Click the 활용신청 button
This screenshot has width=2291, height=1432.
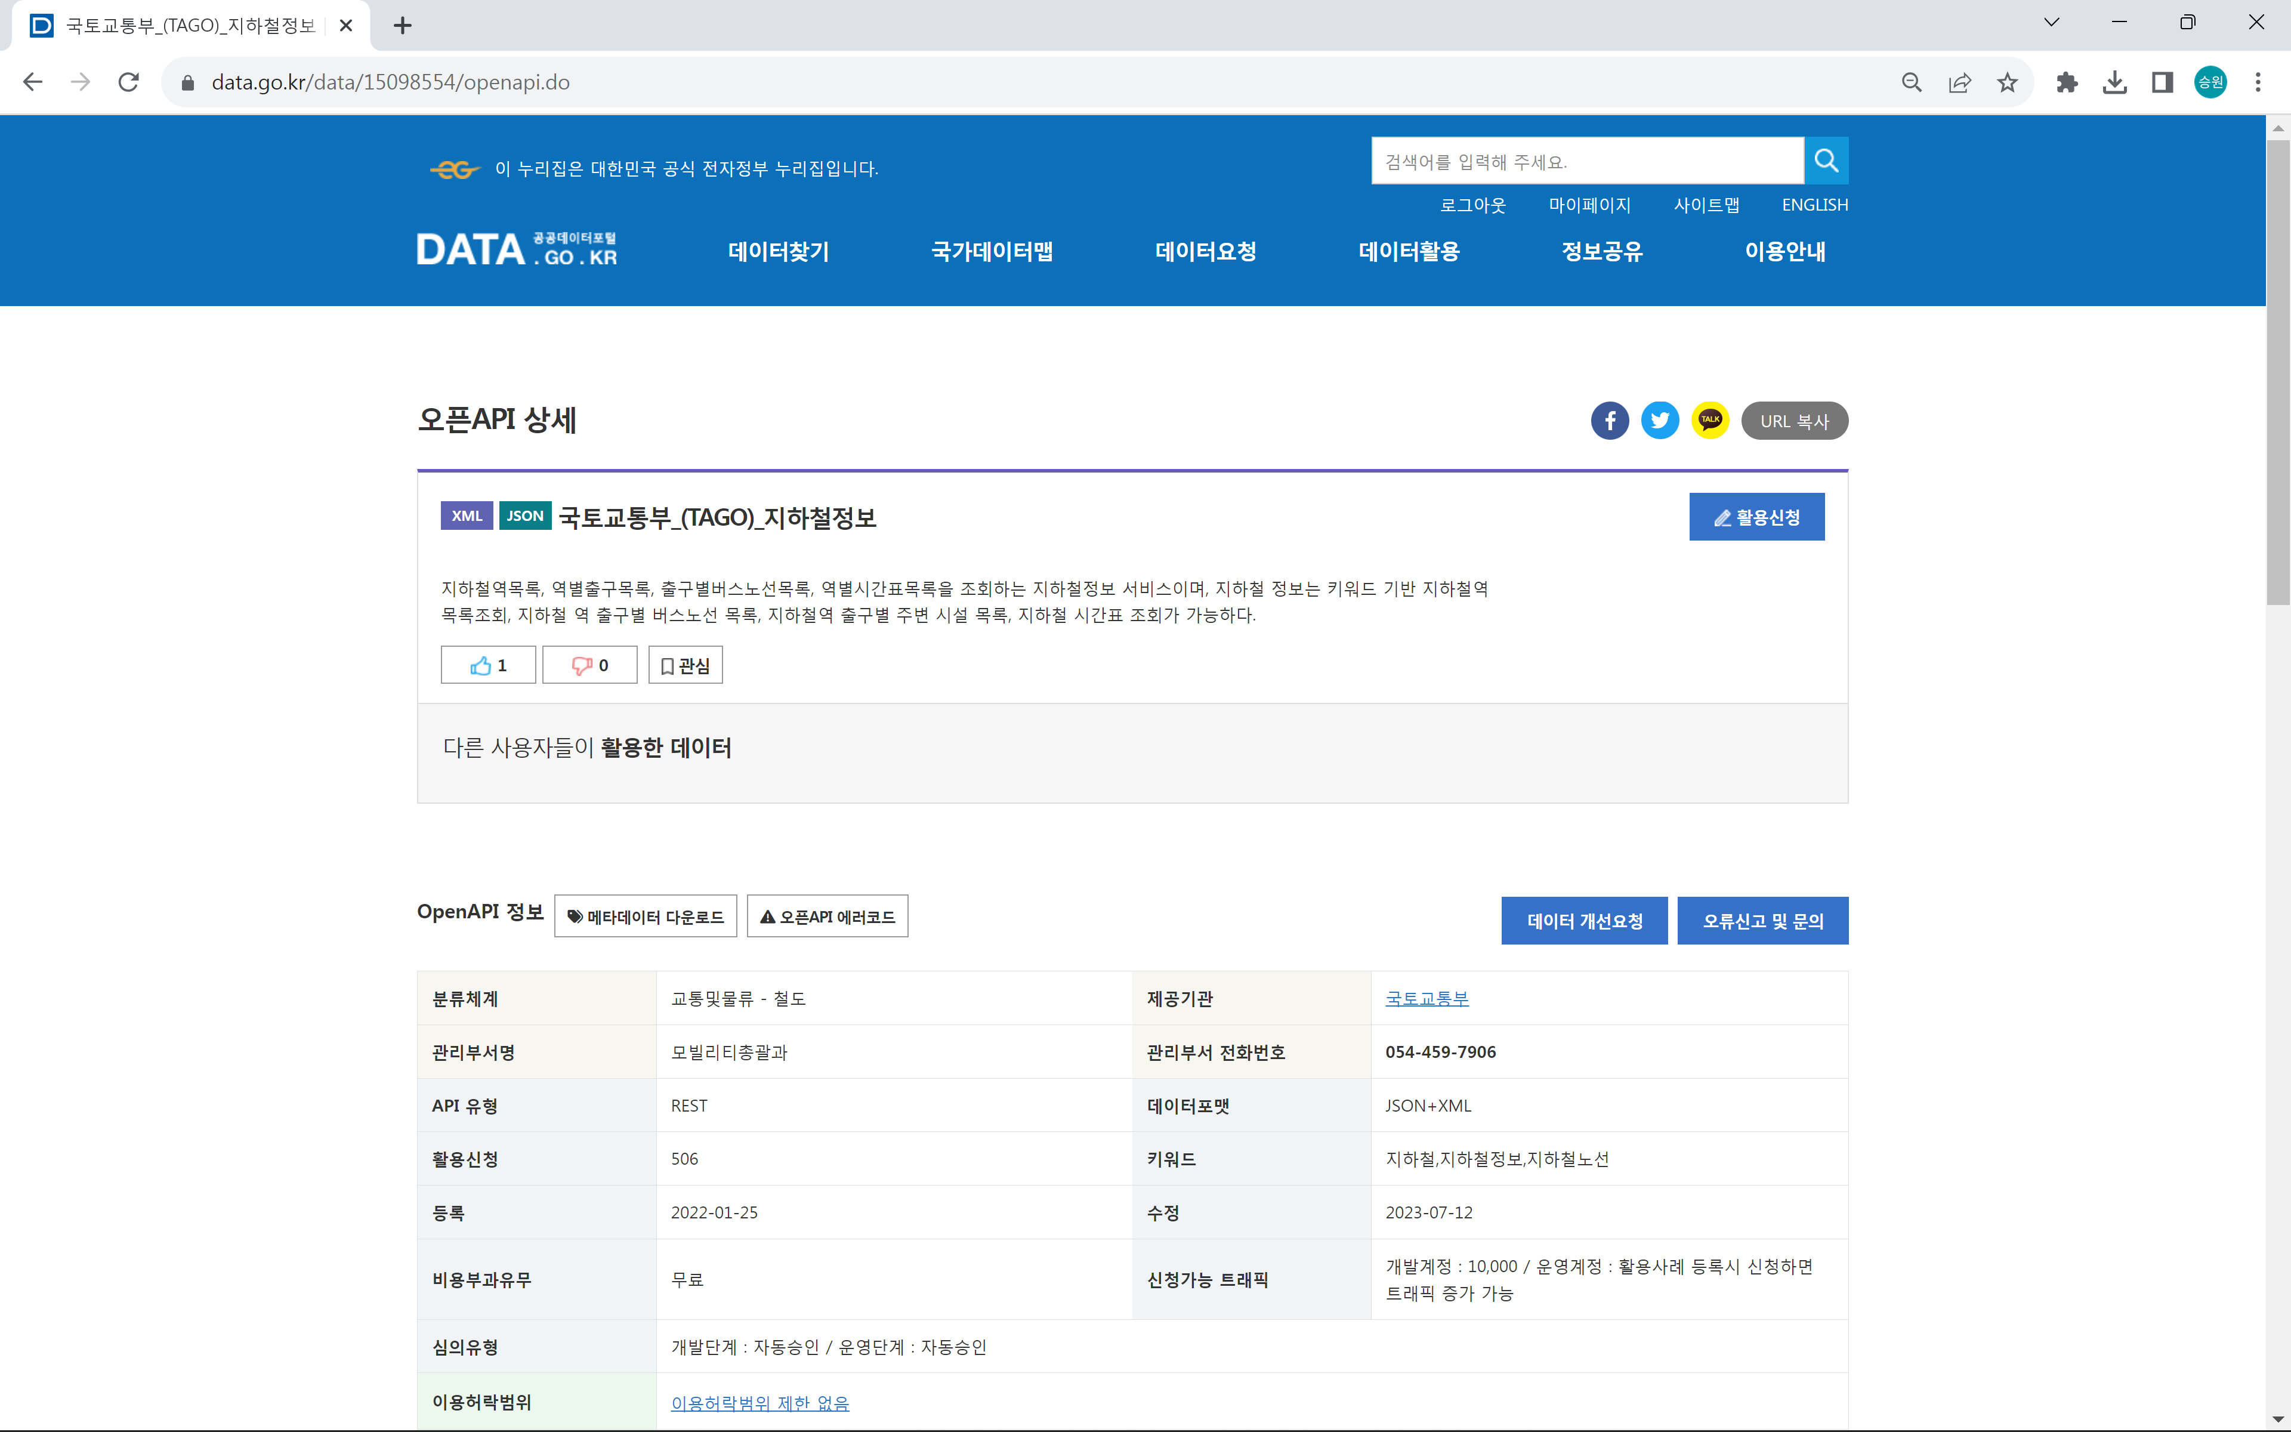click(x=1756, y=517)
